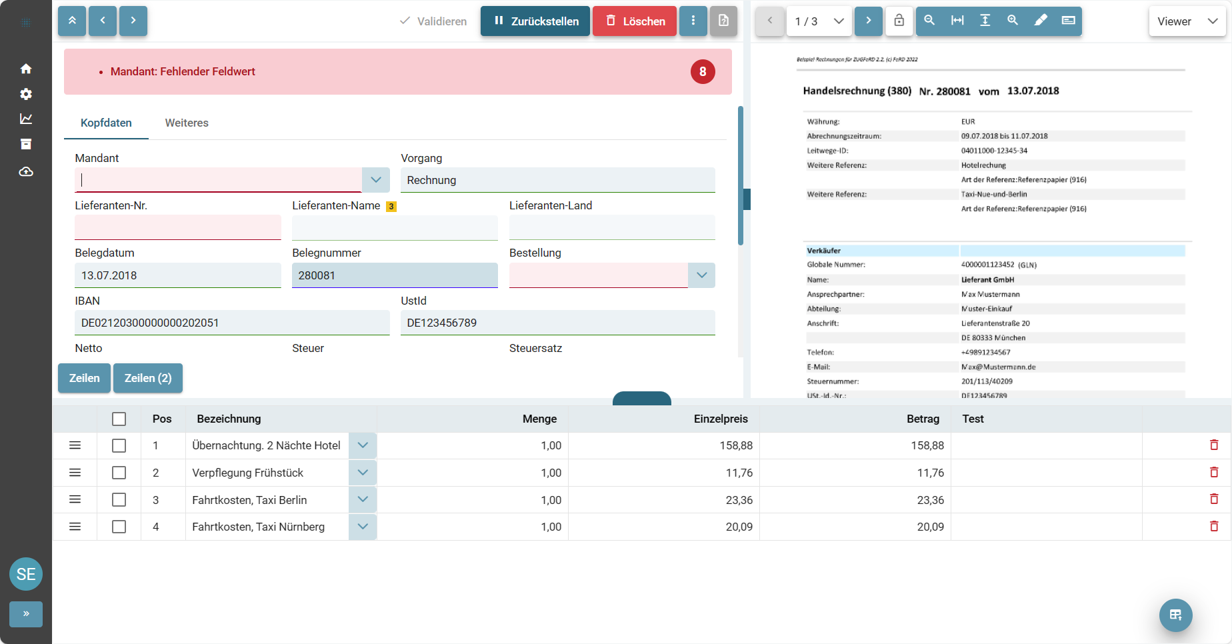The image size is (1232, 644).
Task: Click the Belegnummer field 280081
Action: 395,275
